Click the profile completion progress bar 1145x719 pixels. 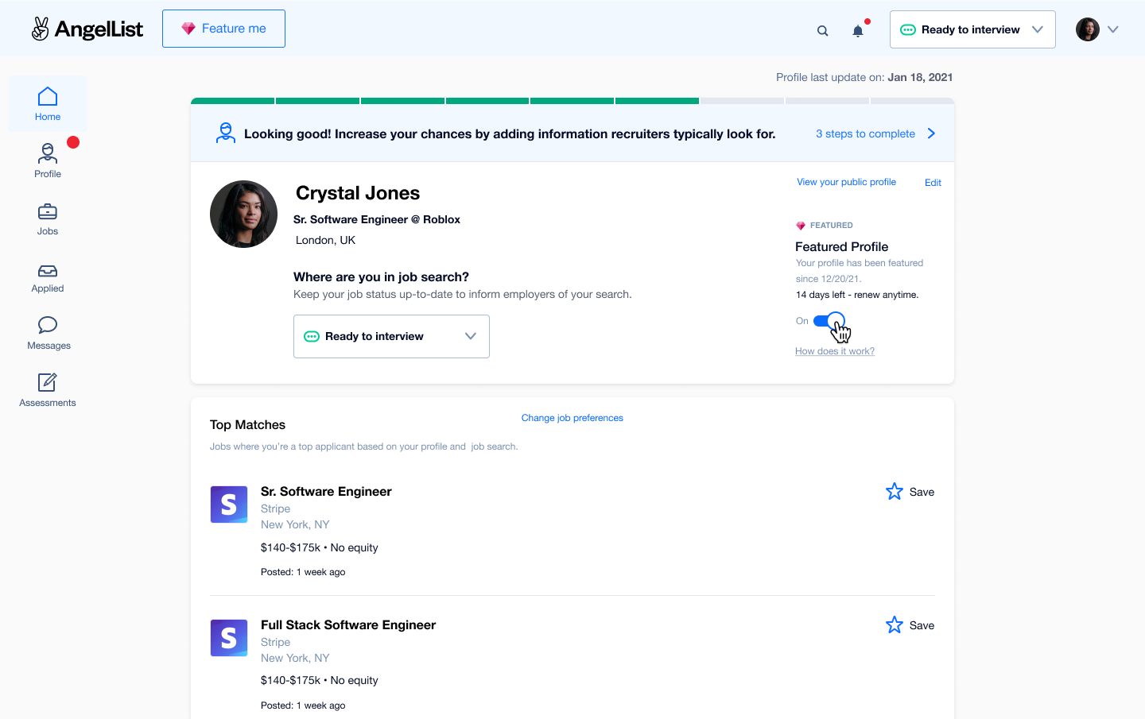coord(572,101)
